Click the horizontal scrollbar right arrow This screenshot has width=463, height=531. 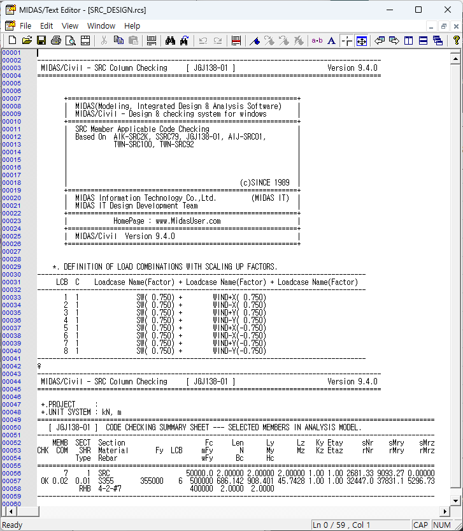pos(445,511)
